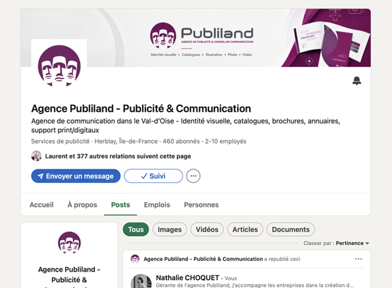Click the large Publiland profile logo

59,66
